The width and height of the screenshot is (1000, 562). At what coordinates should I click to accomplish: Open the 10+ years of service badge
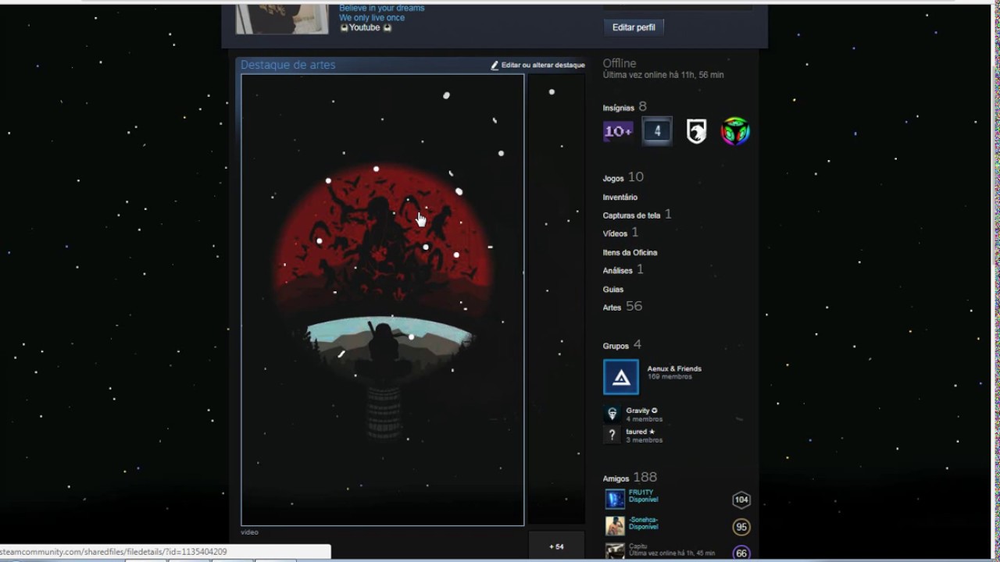[618, 131]
